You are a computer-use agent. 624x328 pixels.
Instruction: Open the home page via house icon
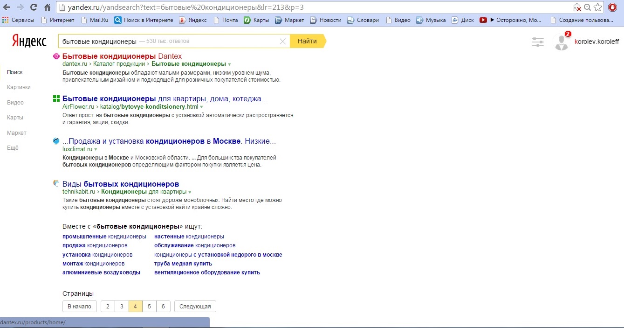click(47, 7)
